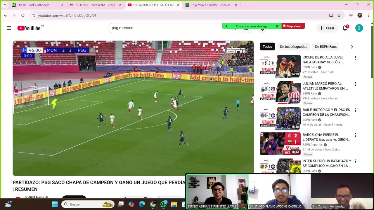
Task: Select Elio Corazon Hernandez webcam tile
Action: (342, 192)
